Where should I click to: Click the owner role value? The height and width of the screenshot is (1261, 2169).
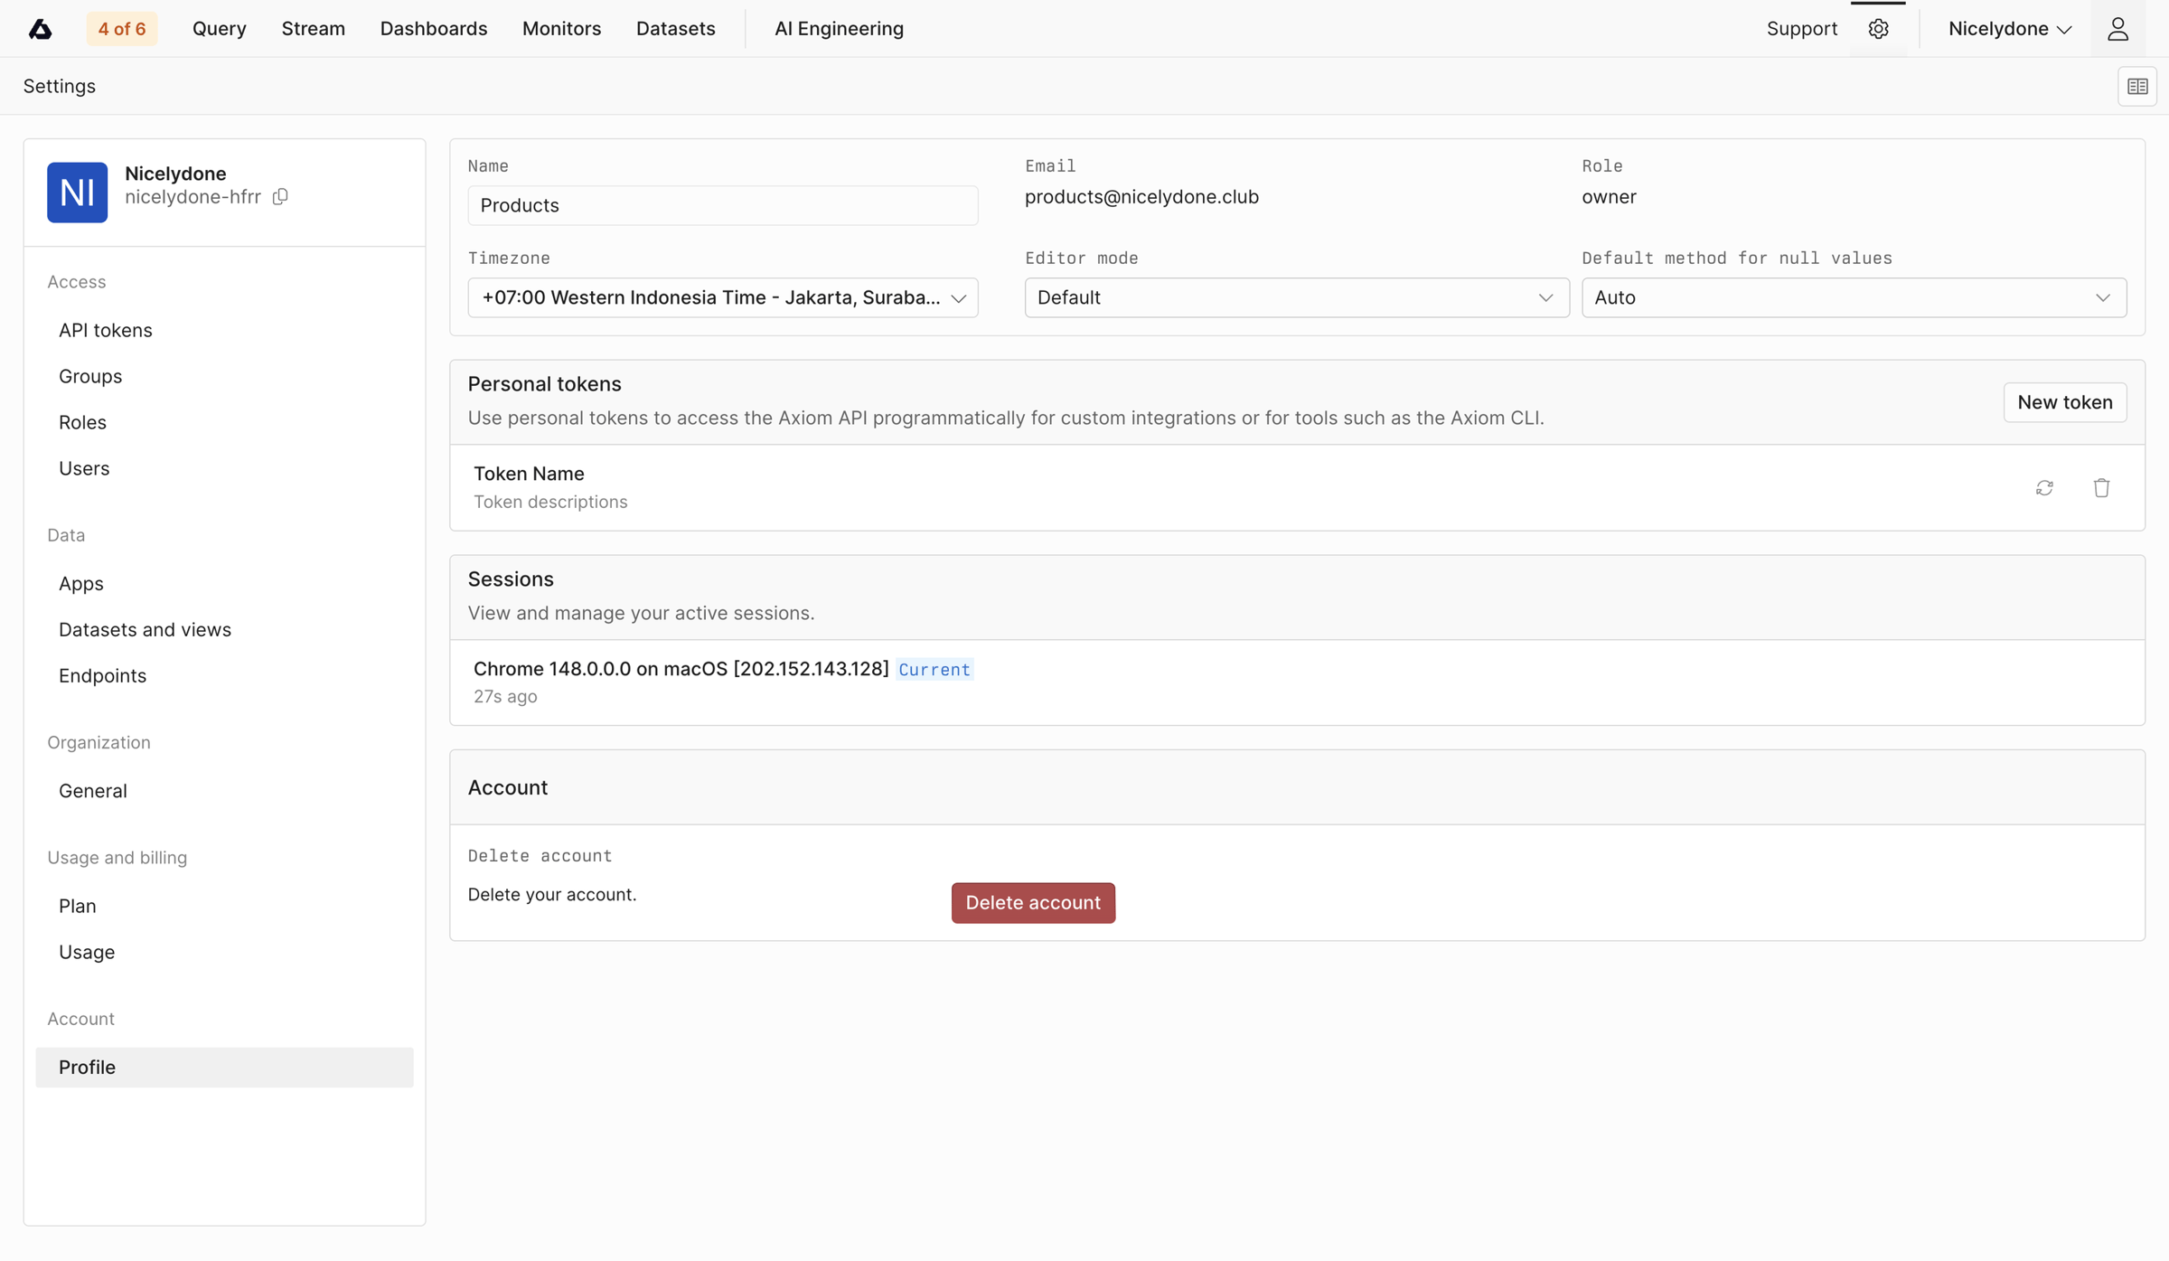click(1609, 197)
